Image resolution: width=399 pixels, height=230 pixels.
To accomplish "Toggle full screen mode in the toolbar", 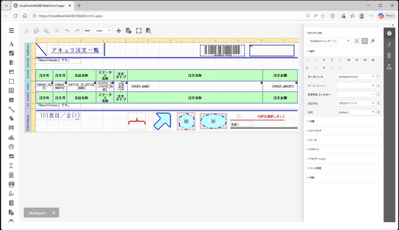I will pos(139,31).
